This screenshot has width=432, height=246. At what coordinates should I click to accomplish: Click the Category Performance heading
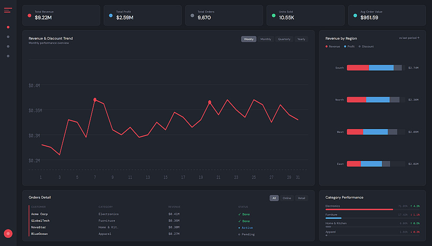coord(344,197)
